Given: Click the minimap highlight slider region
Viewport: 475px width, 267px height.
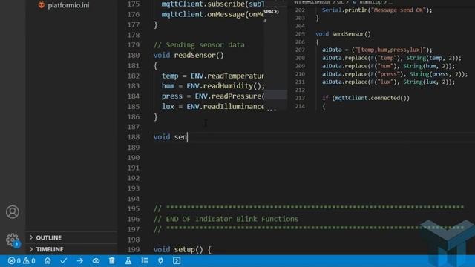Looking at the screenshot, I should pos(275,94).
